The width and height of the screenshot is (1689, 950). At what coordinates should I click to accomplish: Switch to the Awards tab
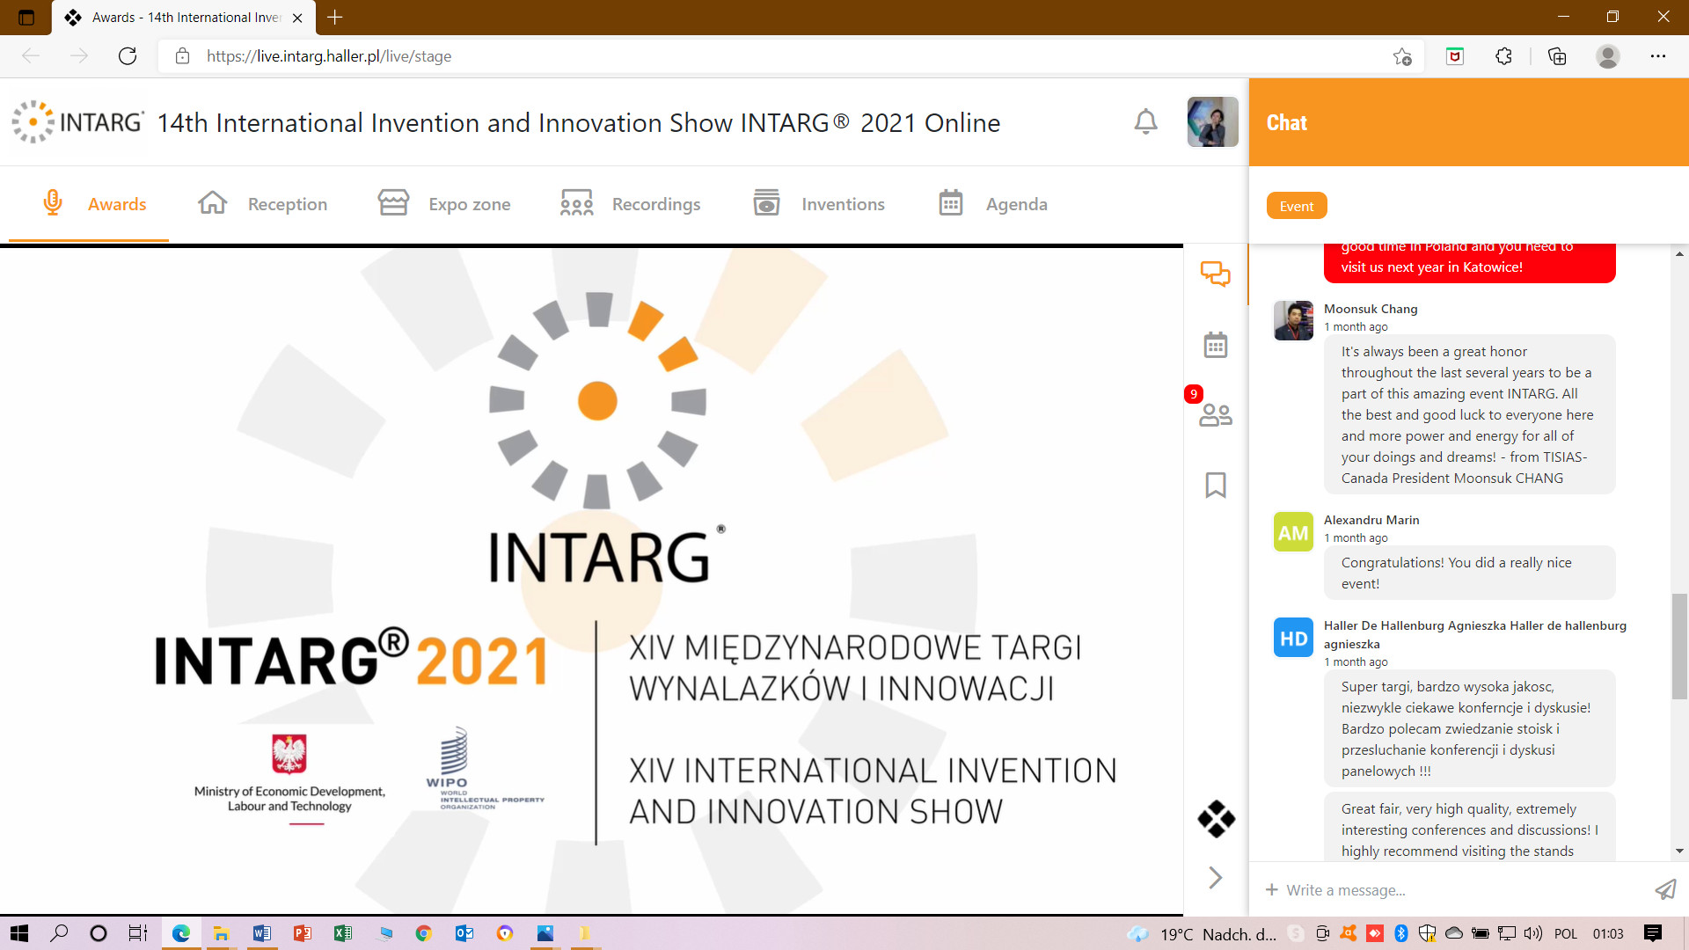[95, 204]
